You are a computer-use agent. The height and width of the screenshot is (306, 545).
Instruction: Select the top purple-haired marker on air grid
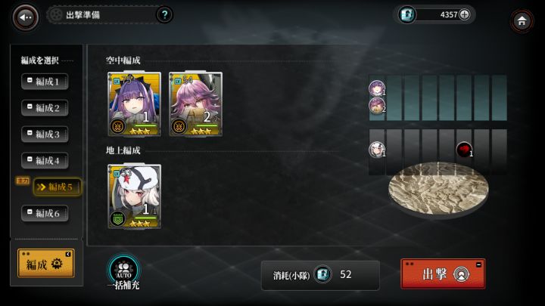[377, 88]
